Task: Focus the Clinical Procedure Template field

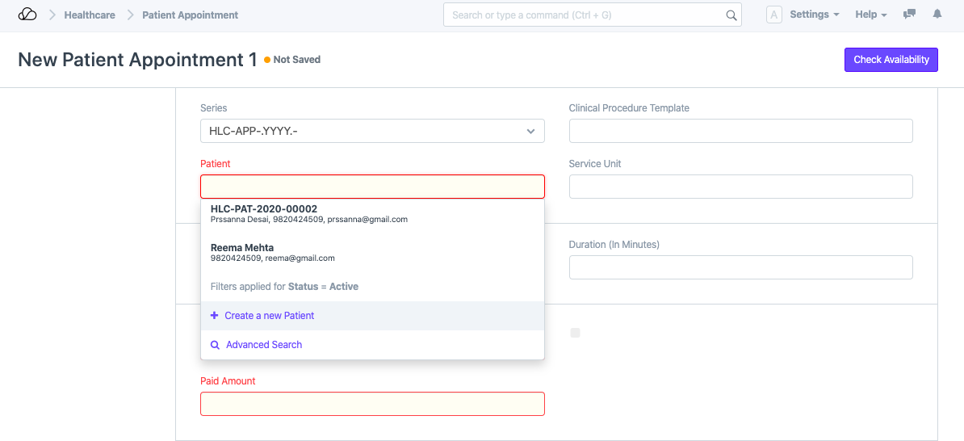Action: [740, 131]
